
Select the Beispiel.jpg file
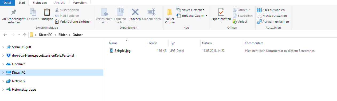pos(123,51)
